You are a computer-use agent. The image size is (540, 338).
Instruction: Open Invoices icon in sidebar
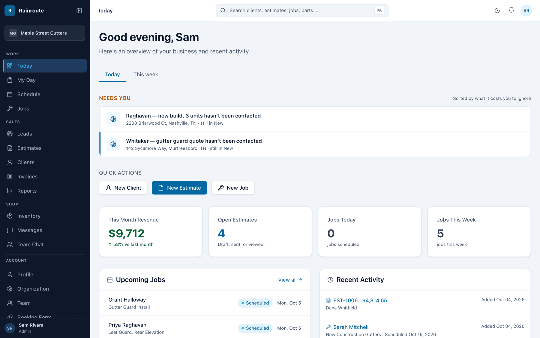point(10,176)
